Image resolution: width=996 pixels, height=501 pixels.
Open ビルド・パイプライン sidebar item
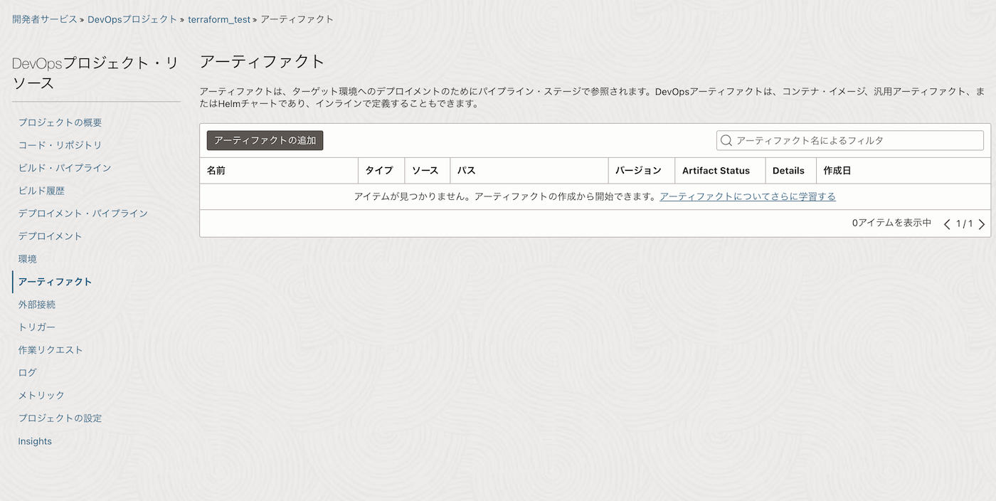65,168
